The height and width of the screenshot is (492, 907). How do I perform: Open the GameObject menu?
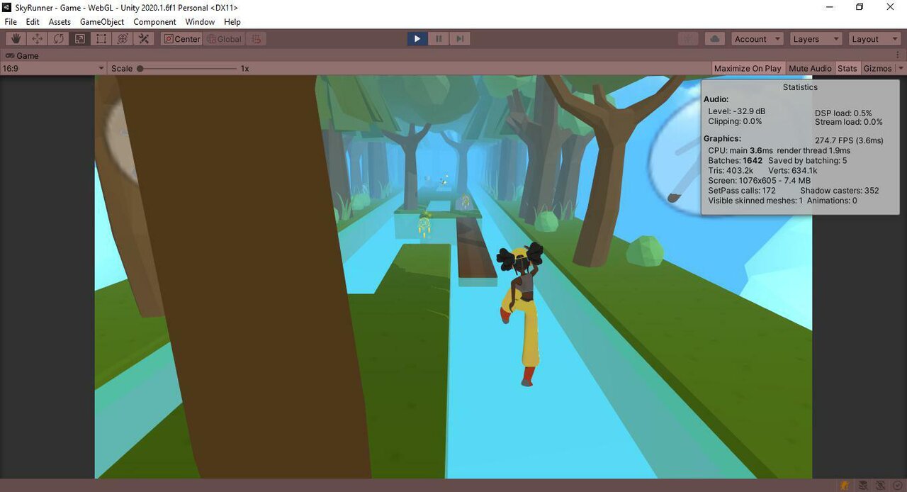[x=102, y=22]
